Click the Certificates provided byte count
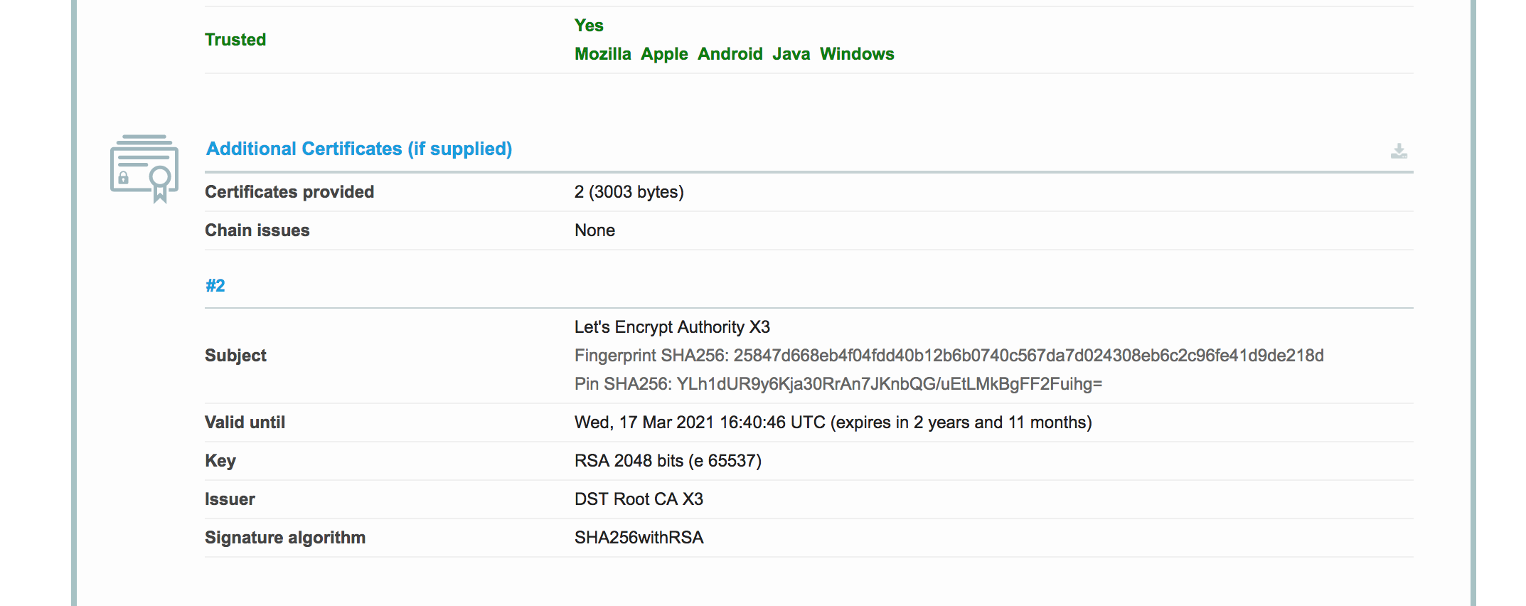 point(629,192)
